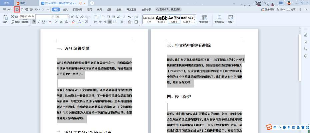
Task: Apply the 标题 1 heading style
Action: pyautogui.click(x=161, y=19)
